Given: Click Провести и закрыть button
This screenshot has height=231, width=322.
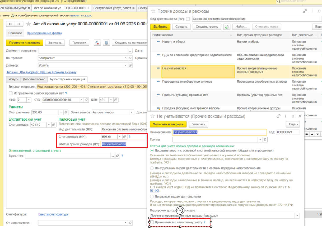Looking at the screenshot, I should click(25, 43).
